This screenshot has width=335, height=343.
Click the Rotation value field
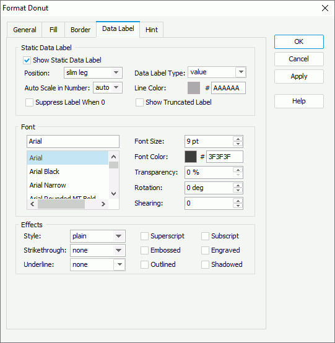point(209,188)
